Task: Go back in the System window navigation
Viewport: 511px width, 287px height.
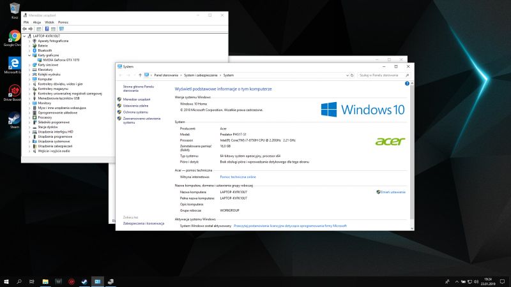Action: [120, 75]
